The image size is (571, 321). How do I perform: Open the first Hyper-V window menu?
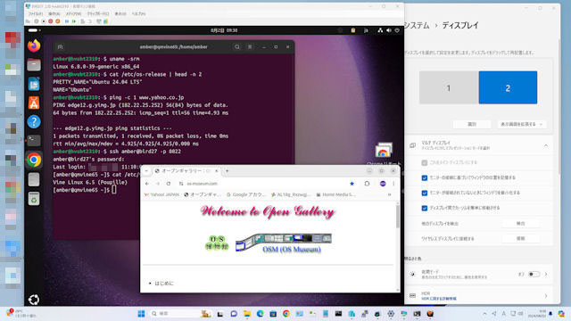click(36, 14)
